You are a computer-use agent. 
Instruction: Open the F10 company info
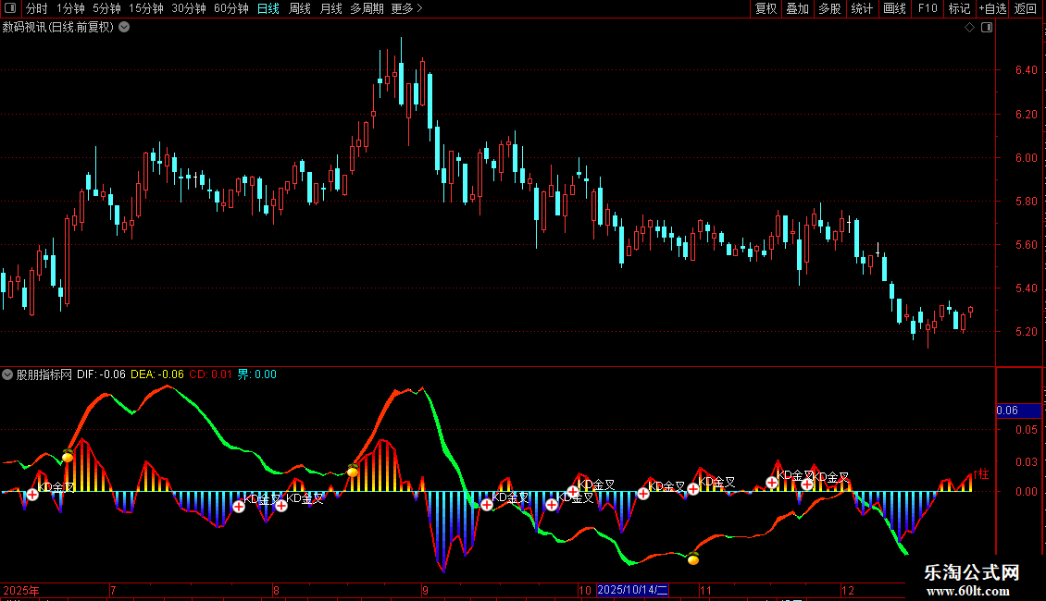click(x=927, y=8)
